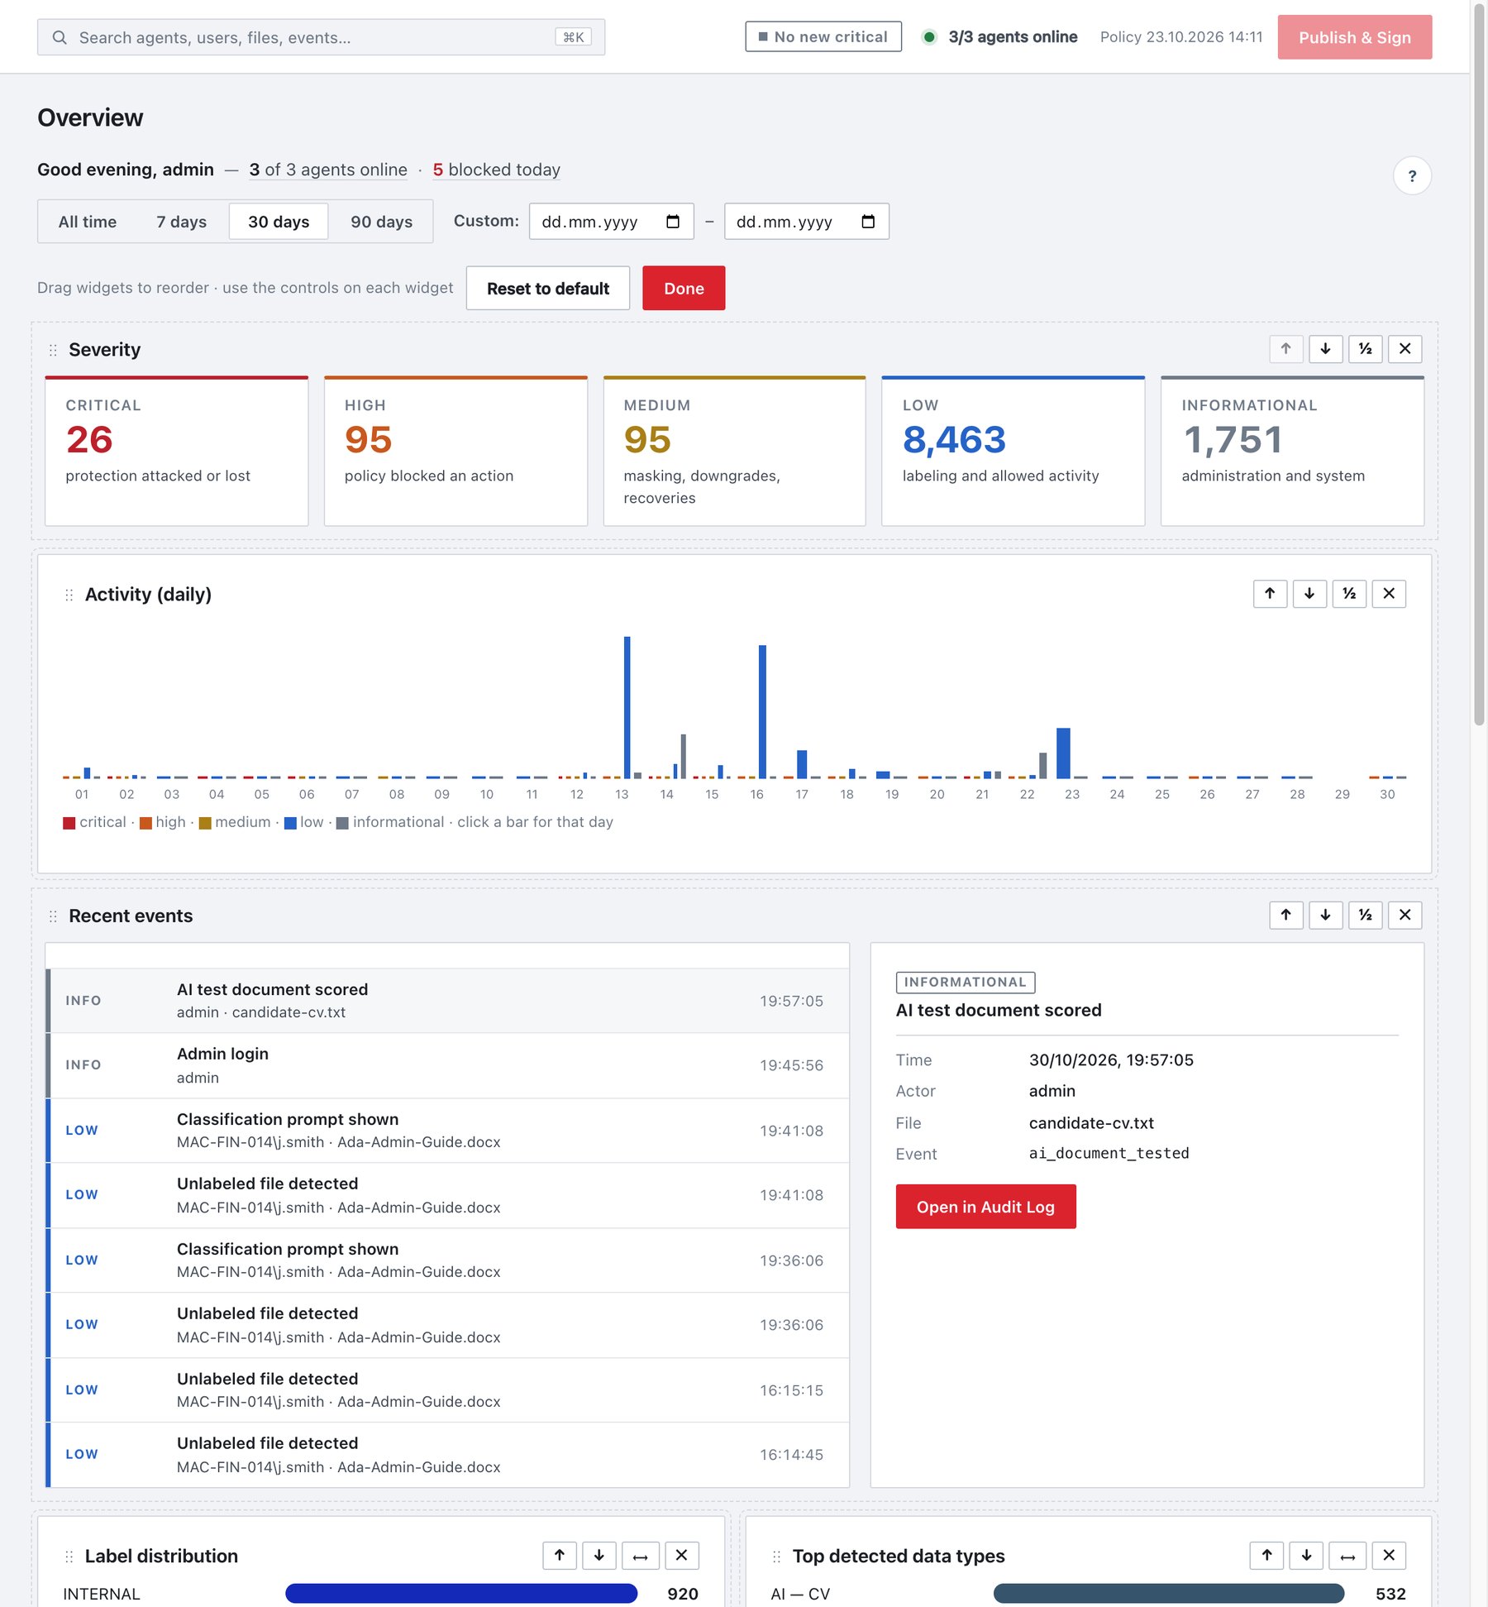Image resolution: width=1488 pixels, height=1607 pixels.
Task: Move Activity (daily) widget up
Action: click(x=1270, y=593)
